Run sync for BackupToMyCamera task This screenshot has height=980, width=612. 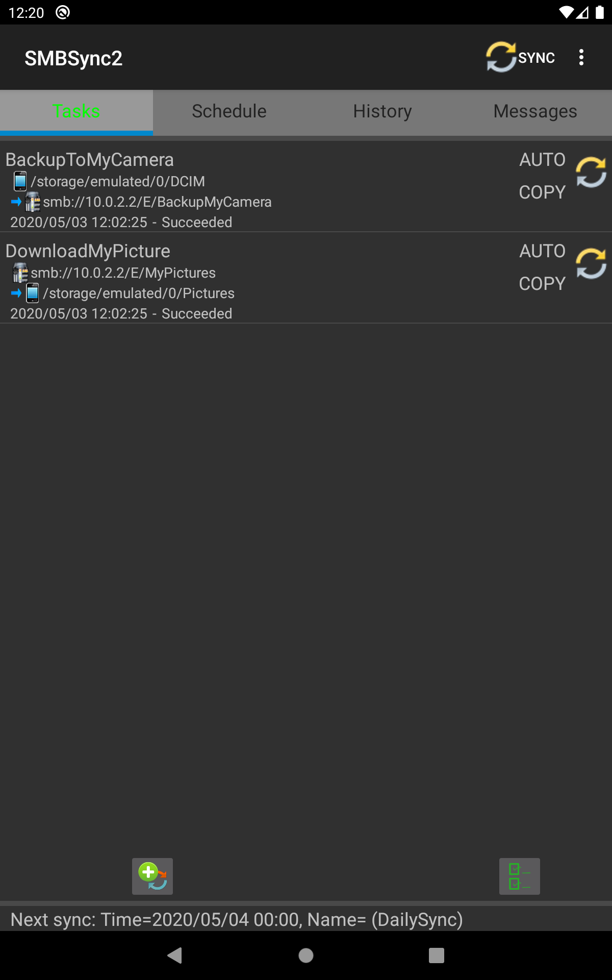coord(591,173)
